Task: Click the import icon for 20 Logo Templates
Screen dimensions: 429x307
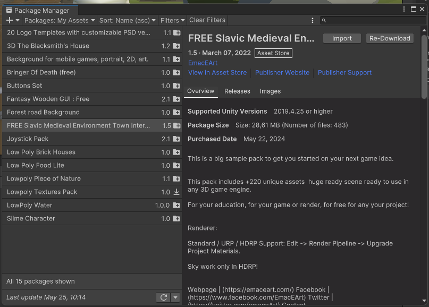Action: coord(176,33)
